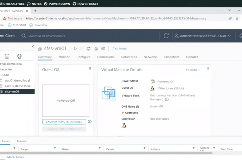Click Virtual Machine Details card drag handle
The image size is (242, 160).
(208, 69)
